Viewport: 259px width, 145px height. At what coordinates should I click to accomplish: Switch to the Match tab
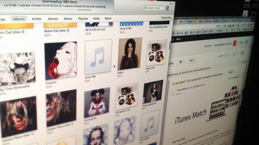pyautogui.click(x=108, y=19)
